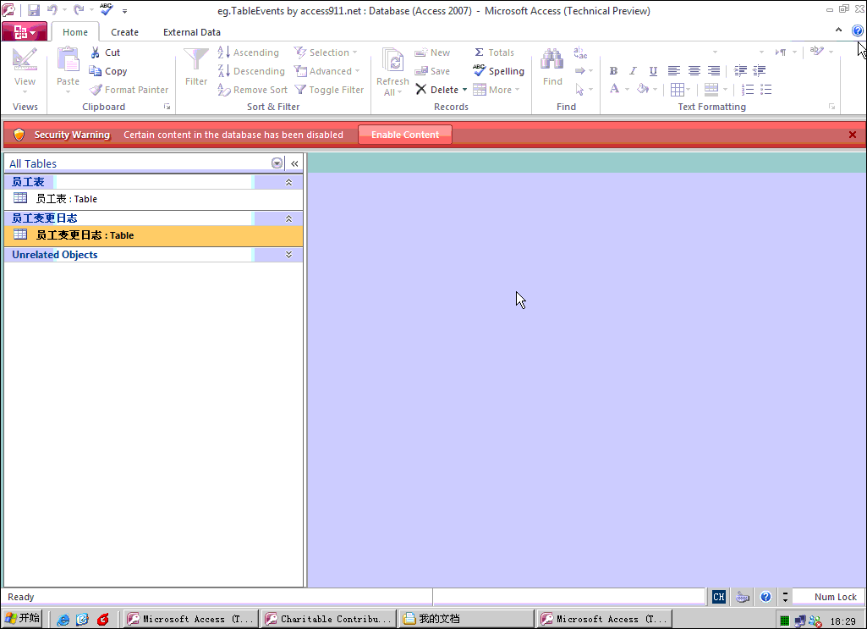Collapse the navigation pane shutter bar
The width and height of the screenshot is (867, 629).
pos(294,163)
